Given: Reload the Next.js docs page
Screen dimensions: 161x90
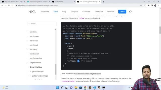Looking at the screenshot, I should click(x=9, y=5).
